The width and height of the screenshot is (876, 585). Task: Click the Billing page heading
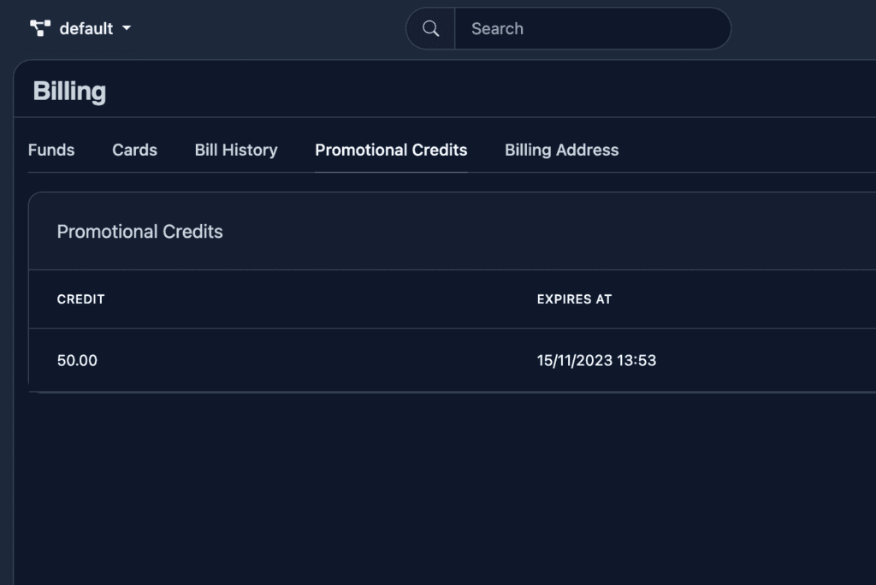(69, 91)
